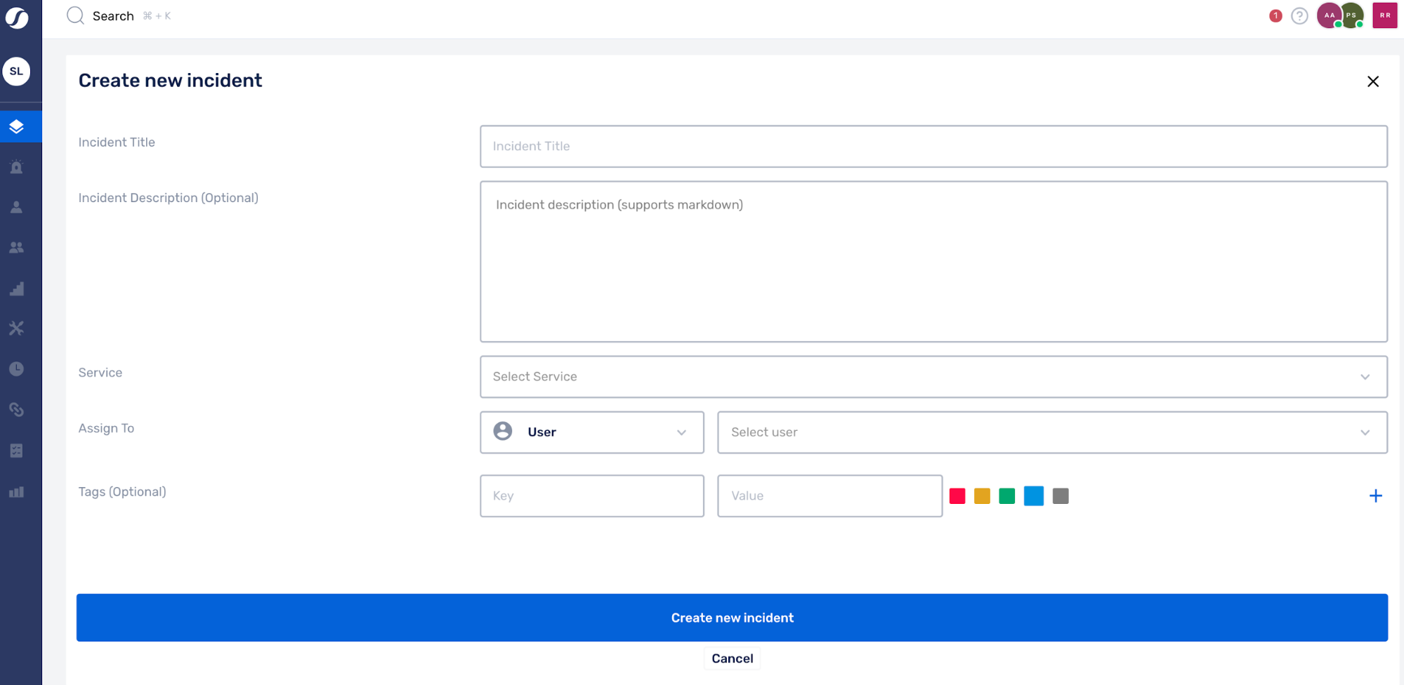This screenshot has width=1404, height=685.
Task: Click the Incident description text area
Action: coord(933,262)
